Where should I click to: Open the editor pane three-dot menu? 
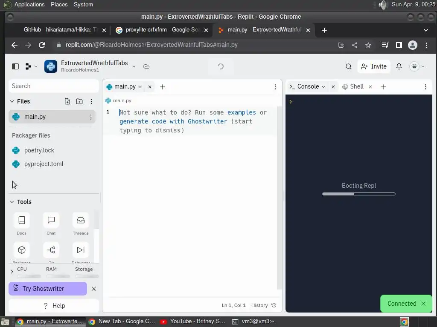(275, 87)
